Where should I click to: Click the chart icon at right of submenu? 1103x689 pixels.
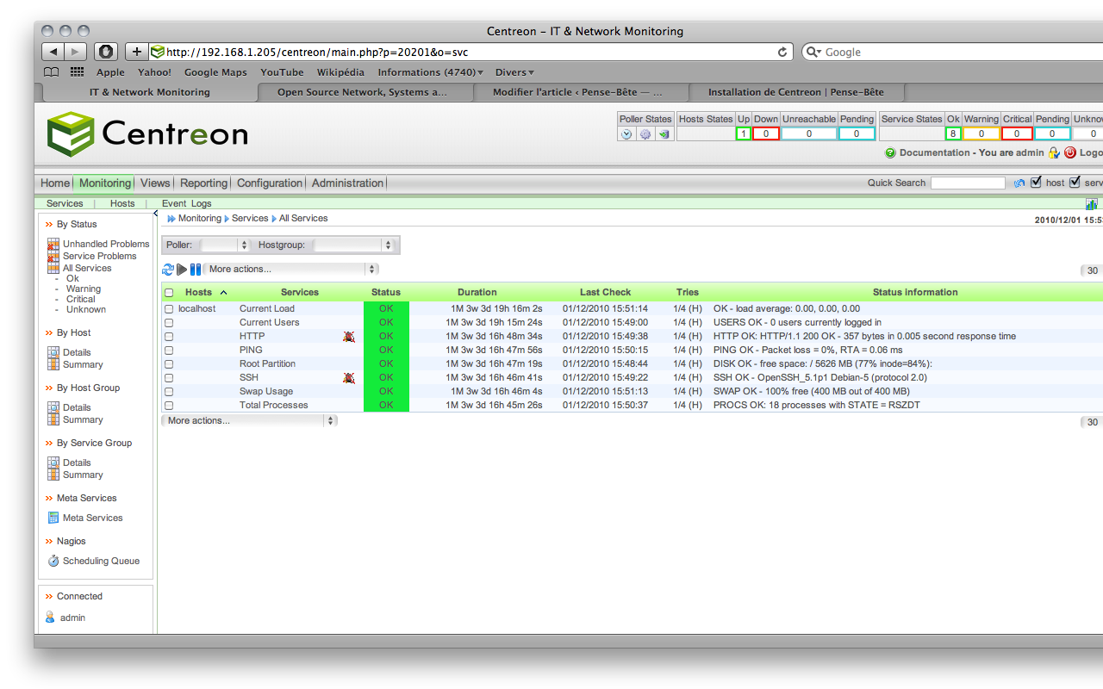point(1092,204)
